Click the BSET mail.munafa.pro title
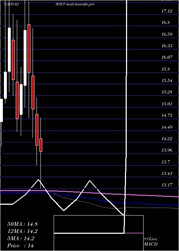Viewport: 179px width, 251px height. (75, 4)
